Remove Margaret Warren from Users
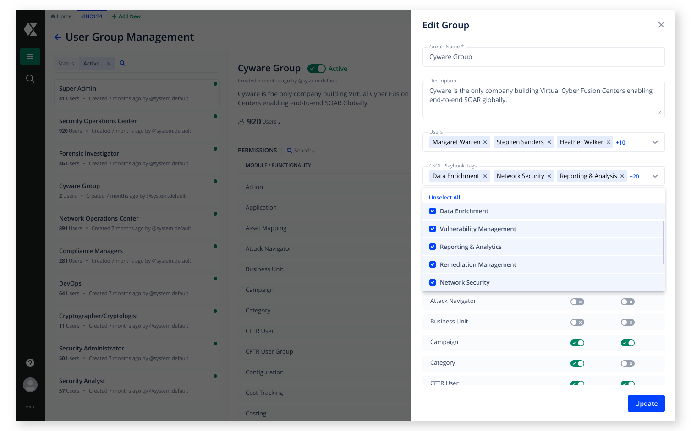The image size is (691, 431). [x=485, y=142]
